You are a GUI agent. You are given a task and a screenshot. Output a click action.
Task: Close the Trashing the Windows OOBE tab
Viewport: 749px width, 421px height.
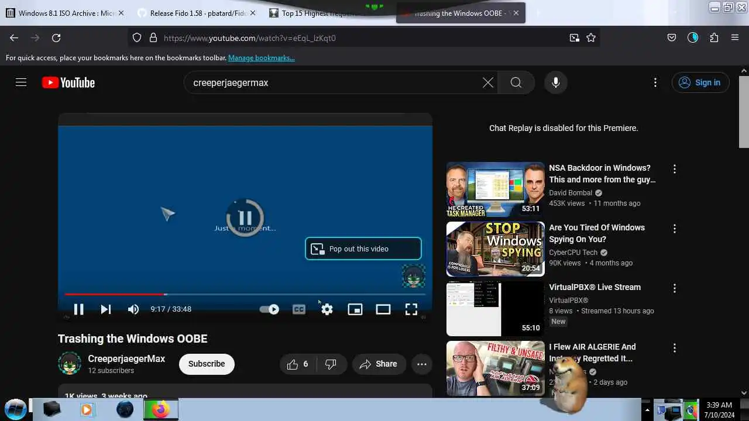pos(516,13)
